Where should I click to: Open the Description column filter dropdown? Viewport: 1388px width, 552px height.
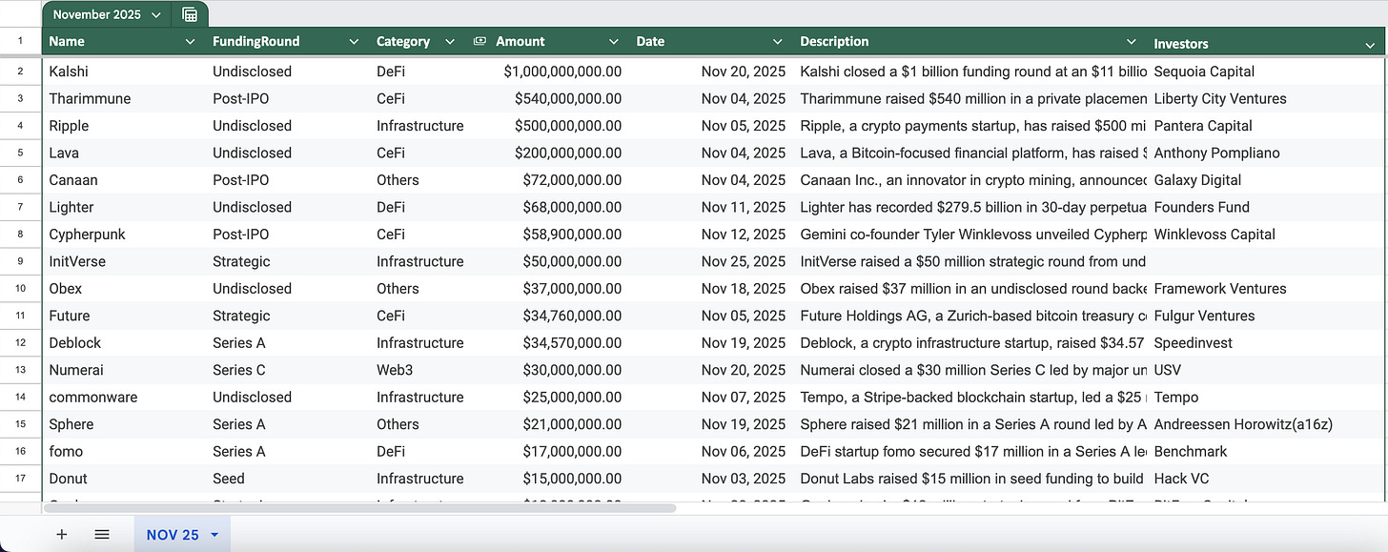[1132, 42]
